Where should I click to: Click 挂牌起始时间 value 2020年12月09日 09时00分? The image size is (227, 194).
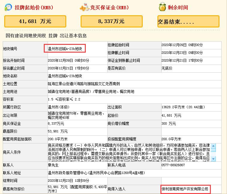coord(182,45)
